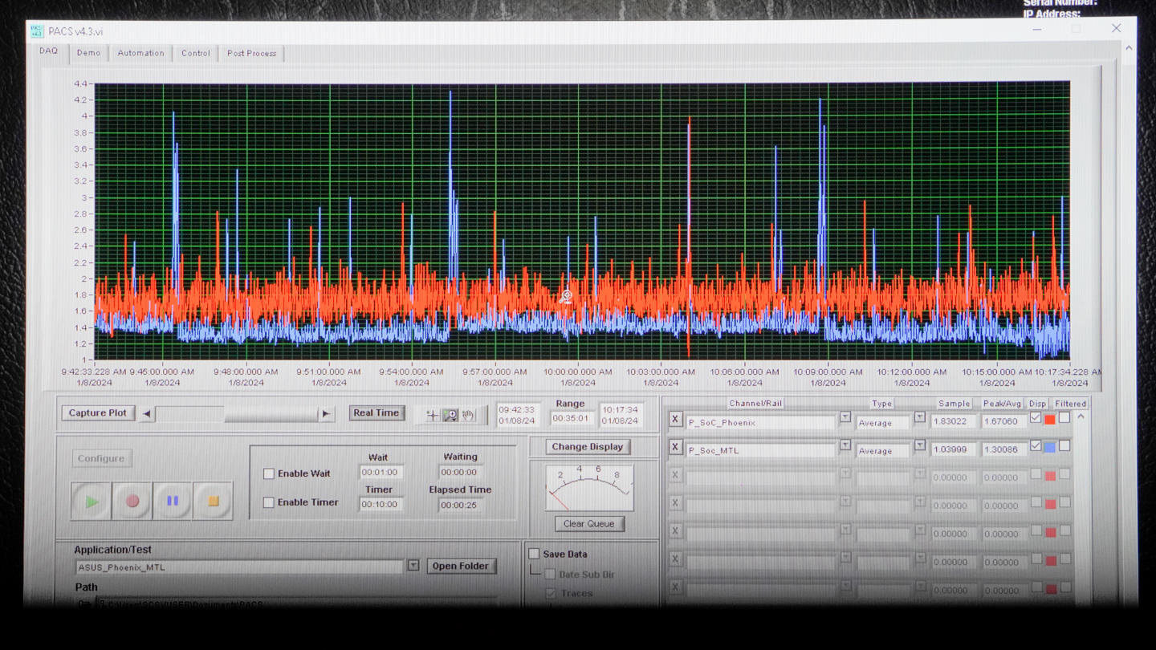Screen dimensions: 1156x650
Task: Check Filtered for P_SoC_Phoenix
Action: pyautogui.click(x=1064, y=417)
